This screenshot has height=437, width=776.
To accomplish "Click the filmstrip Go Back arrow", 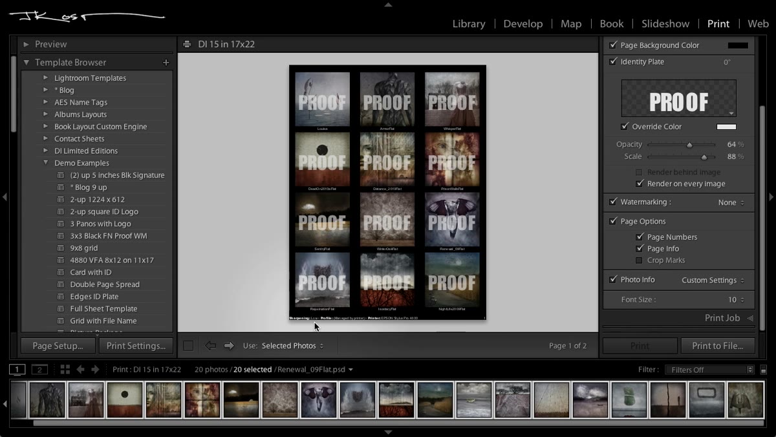I will tap(81, 370).
